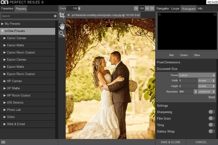Click the Reset link

click(x=212, y=97)
